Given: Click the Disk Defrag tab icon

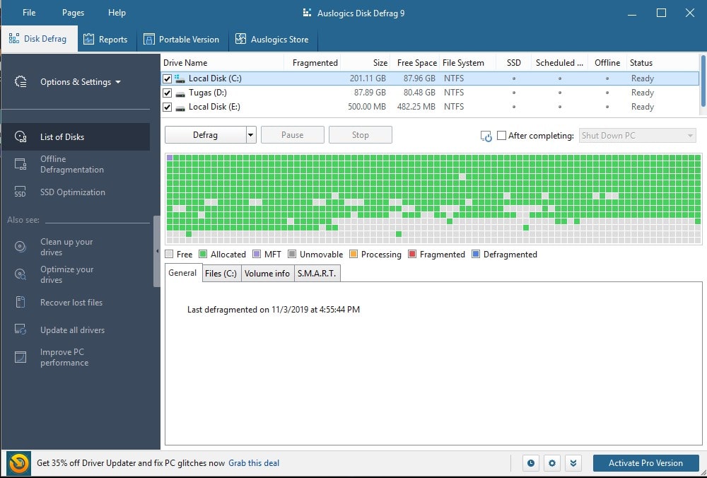Looking at the screenshot, I should click(x=14, y=39).
